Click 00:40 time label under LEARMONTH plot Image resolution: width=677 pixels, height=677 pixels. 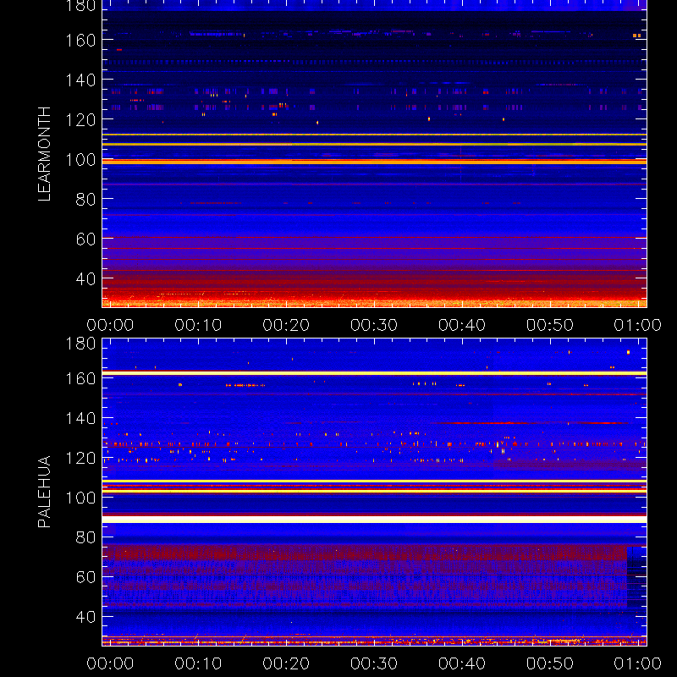click(x=462, y=325)
